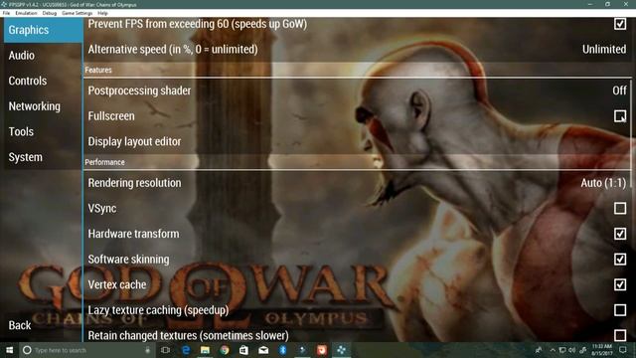Disable Prevent FPS from exceeding 60 checkbox
This screenshot has width=636, height=358.
click(x=620, y=24)
